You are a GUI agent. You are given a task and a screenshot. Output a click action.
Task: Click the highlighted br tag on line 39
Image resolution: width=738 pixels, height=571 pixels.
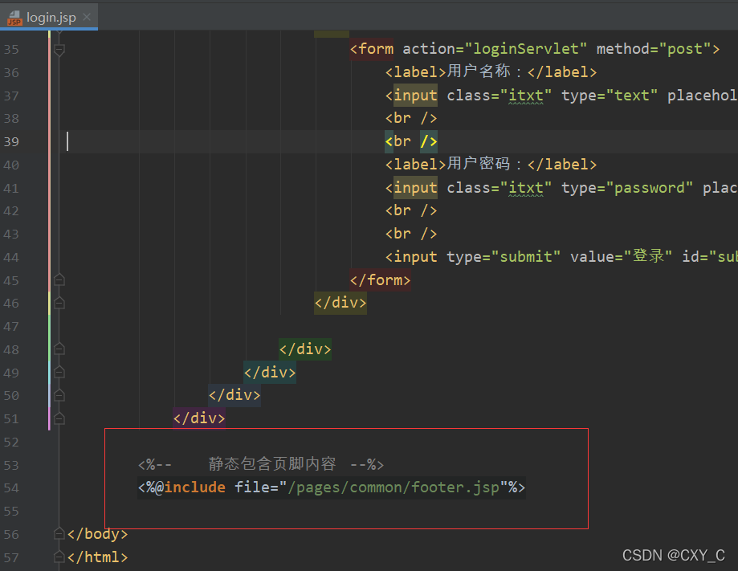411,141
